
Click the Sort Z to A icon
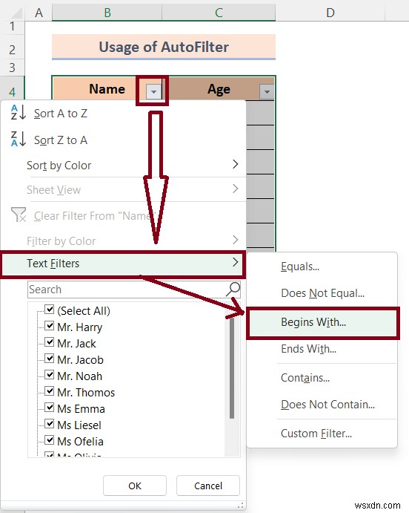(19, 139)
